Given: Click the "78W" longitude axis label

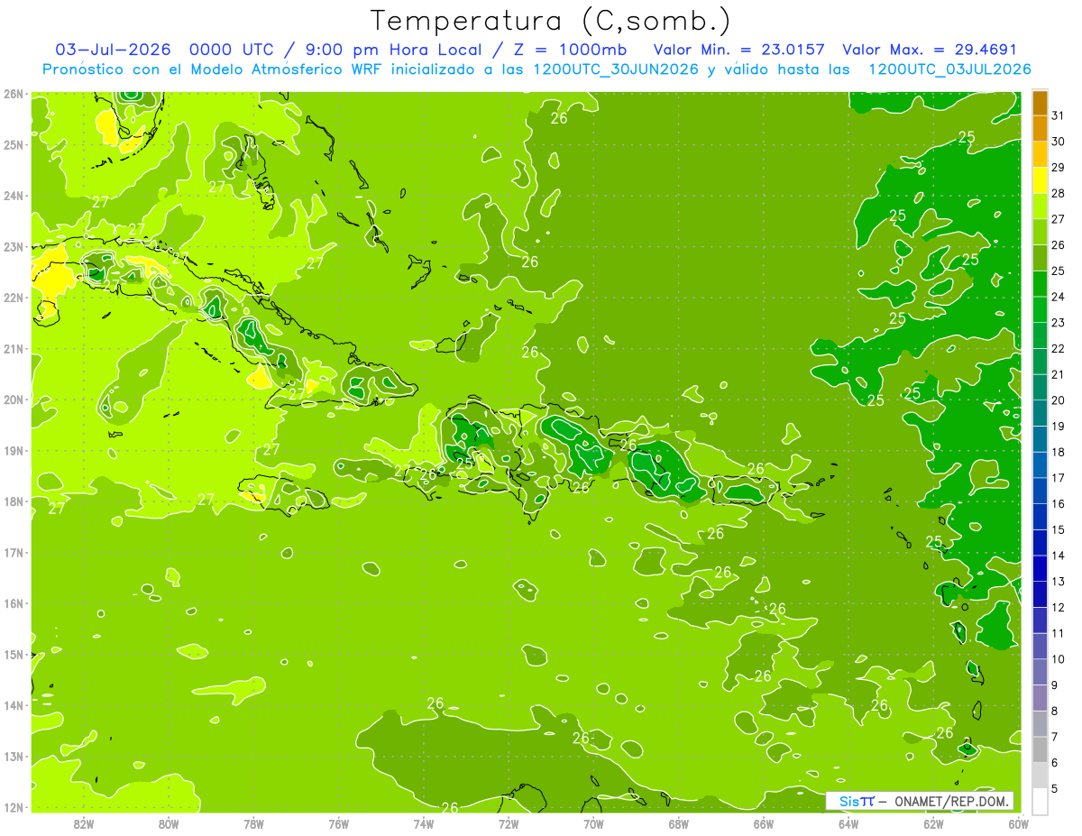Looking at the screenshot, I should pyautogui.click(x=253, y=823).
